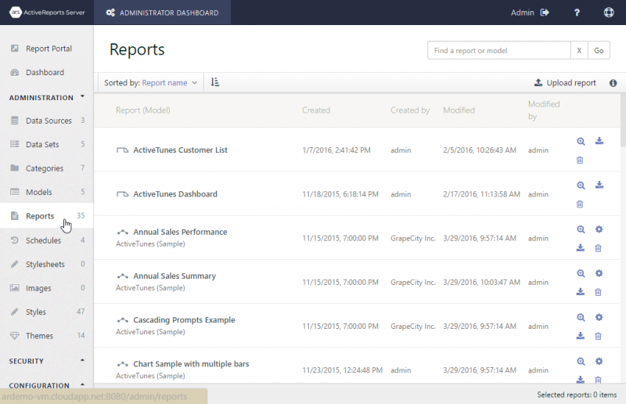Click the Report (Model) column header

click(x=143, y=110)
